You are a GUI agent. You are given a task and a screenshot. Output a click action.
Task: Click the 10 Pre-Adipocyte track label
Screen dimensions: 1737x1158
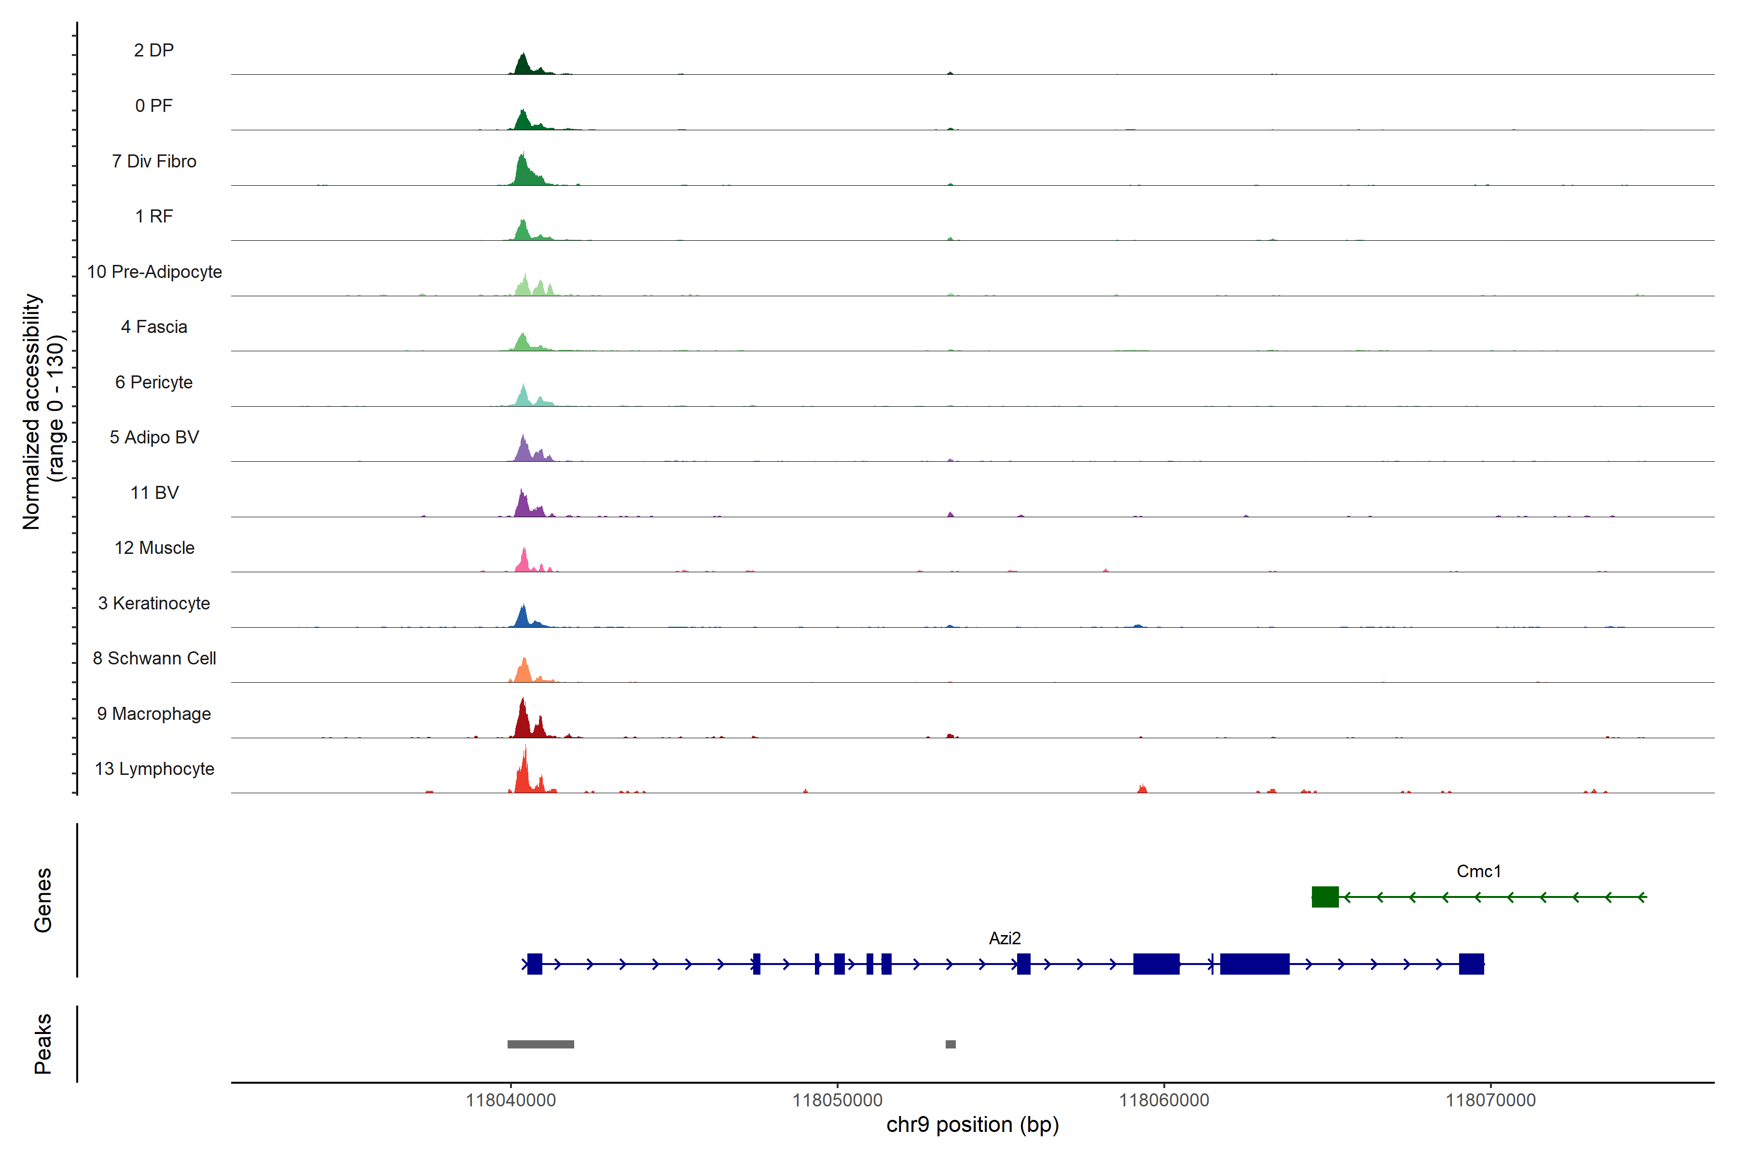click(154, 272)
